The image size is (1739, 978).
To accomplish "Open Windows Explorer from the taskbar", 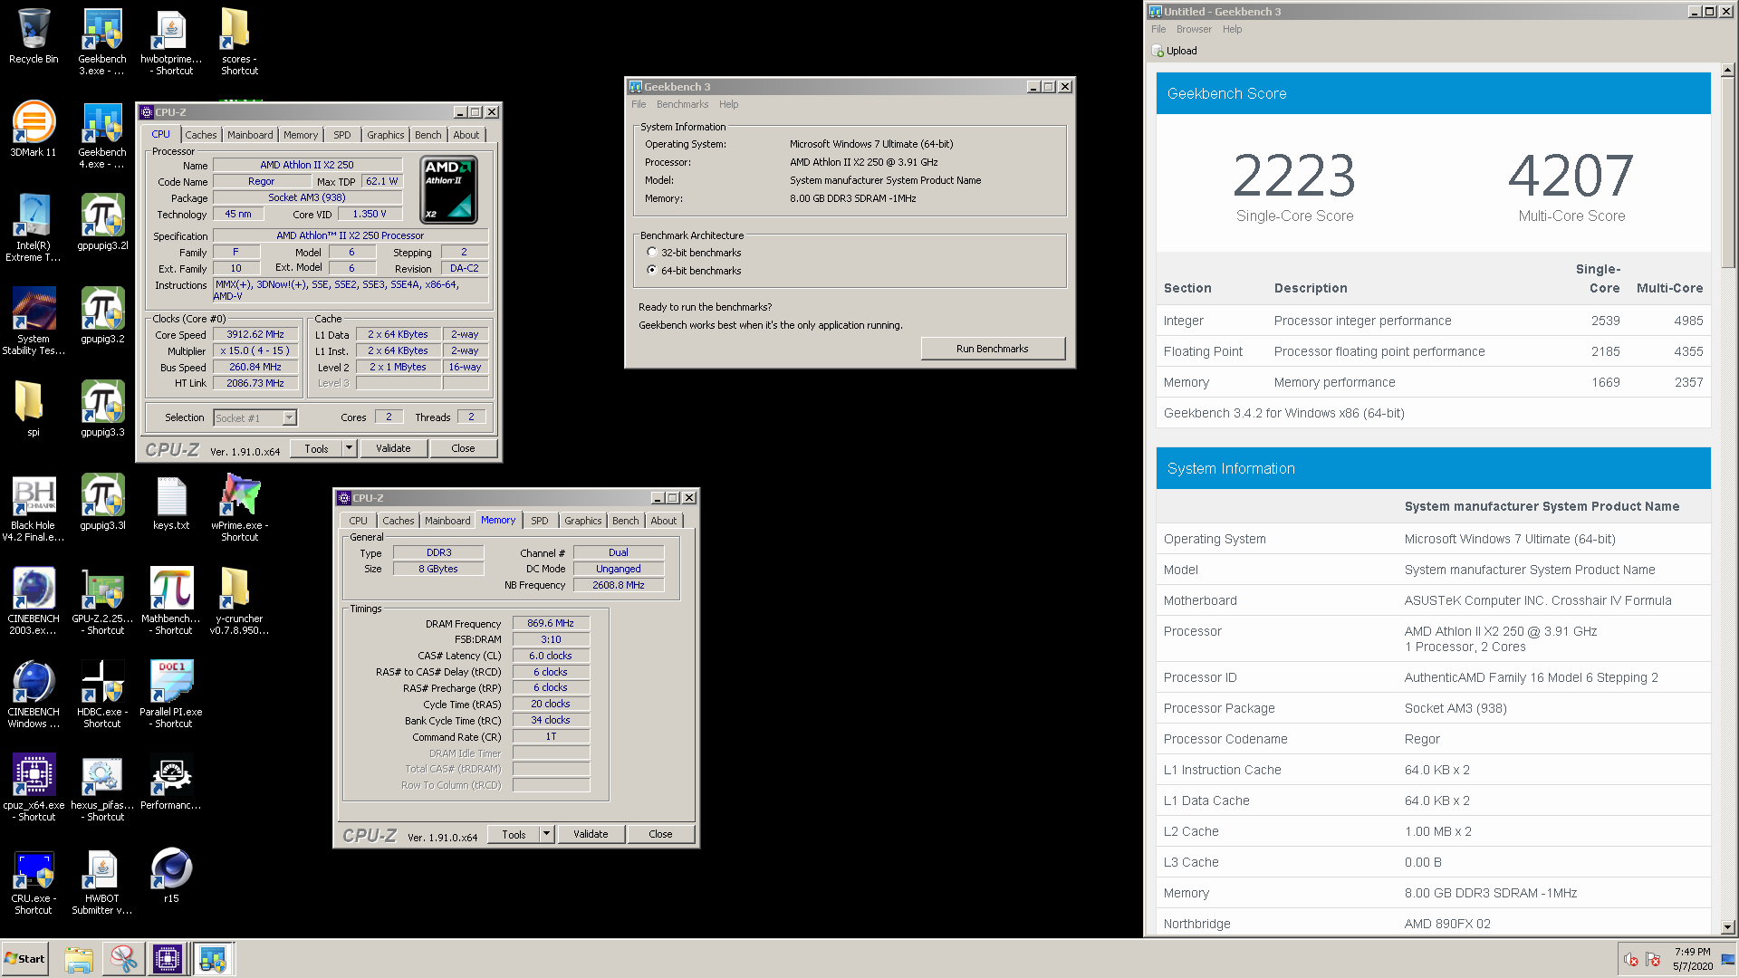I will 79,959.
